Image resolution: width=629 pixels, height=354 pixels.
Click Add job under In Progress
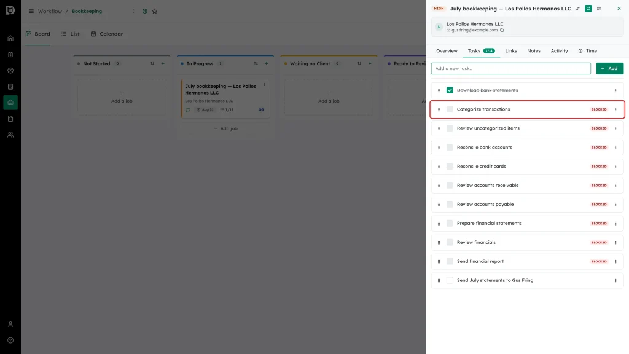(225, 128)
